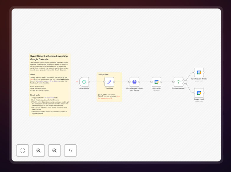Select the On schedule clock node

click(x=84, y=82)
